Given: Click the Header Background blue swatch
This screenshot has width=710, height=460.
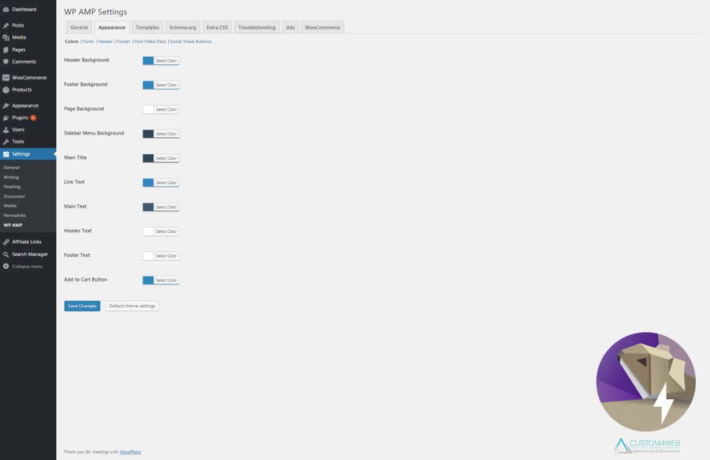Looking at the screenshot, I should point(148,61).
